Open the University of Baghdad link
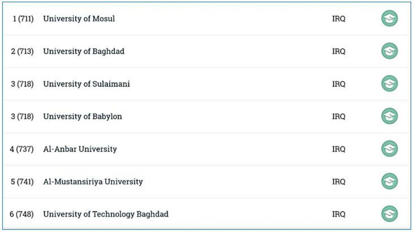Viewport: 414px width, 232px height. click(84, 51)
